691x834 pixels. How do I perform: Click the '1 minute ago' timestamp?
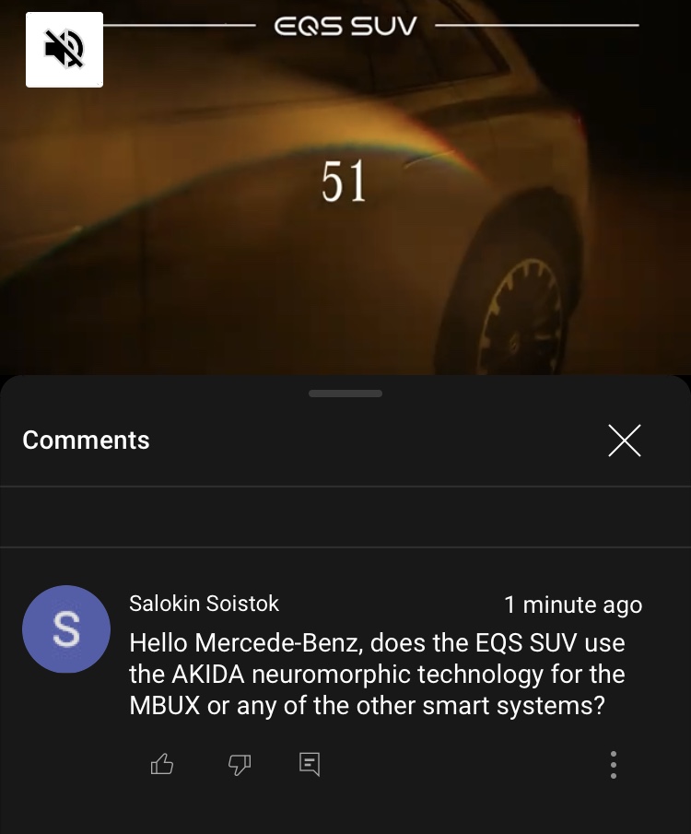(x=573, y=605)
